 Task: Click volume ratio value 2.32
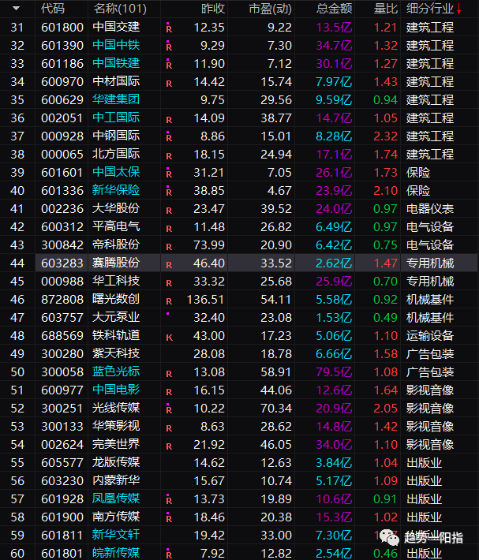[x=385, y=136]
